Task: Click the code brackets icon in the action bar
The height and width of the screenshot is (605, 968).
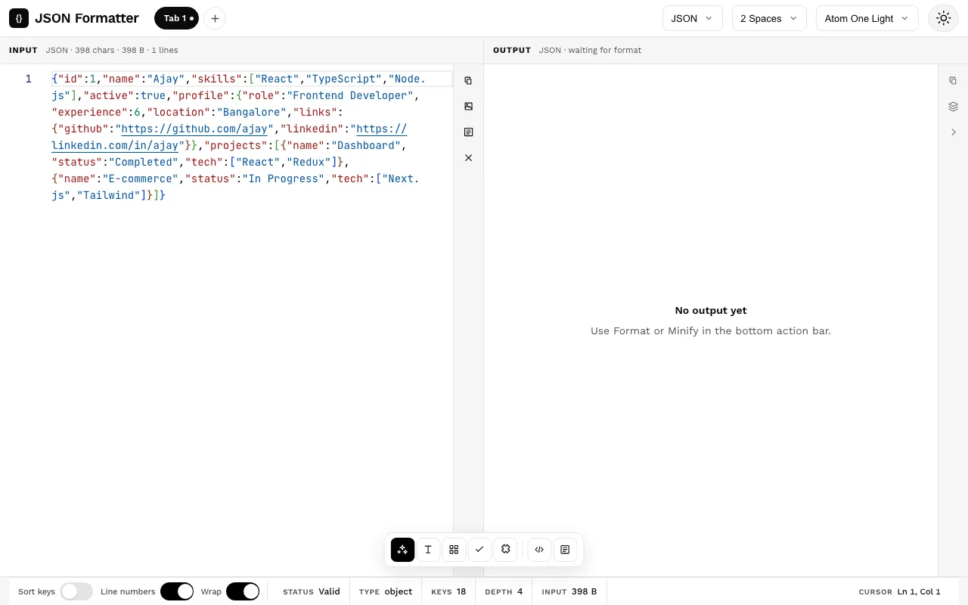Action: [539, 550]
